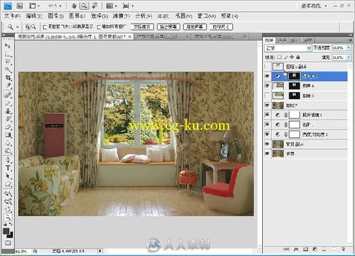
Task: Click the add layer mask icon at panel bottom
Action: [306, 249]
